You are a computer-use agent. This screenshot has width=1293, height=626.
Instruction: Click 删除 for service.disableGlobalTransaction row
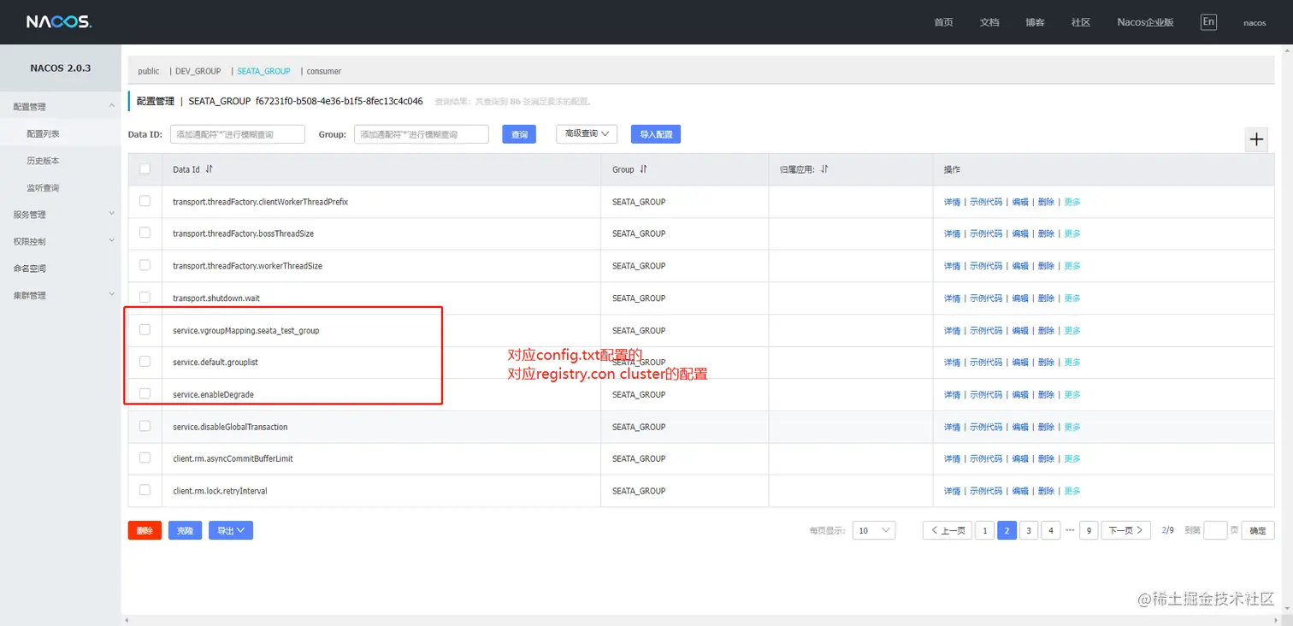tap(1046, 428)
